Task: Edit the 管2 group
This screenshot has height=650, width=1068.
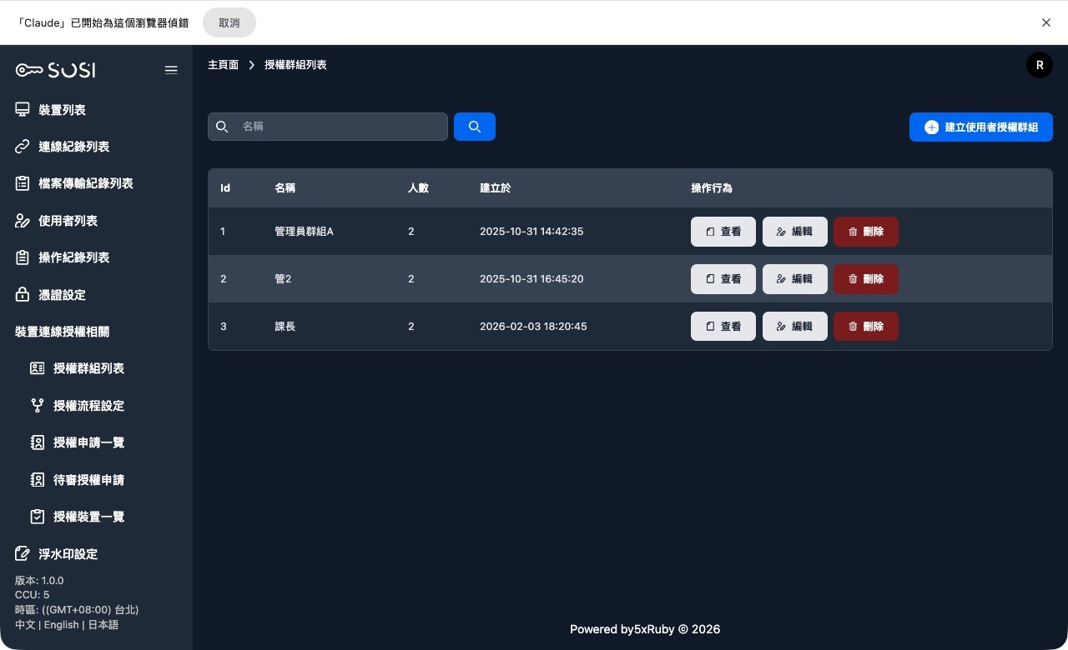Action: [794, 279]
